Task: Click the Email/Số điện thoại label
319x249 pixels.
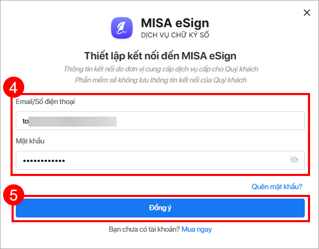Action: pyautogui.click(x=45, y=101)
